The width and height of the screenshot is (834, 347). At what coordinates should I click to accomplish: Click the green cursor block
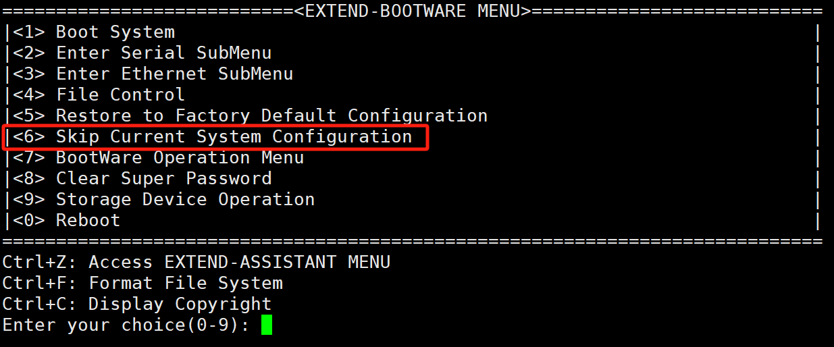click(x=267, y=325)
